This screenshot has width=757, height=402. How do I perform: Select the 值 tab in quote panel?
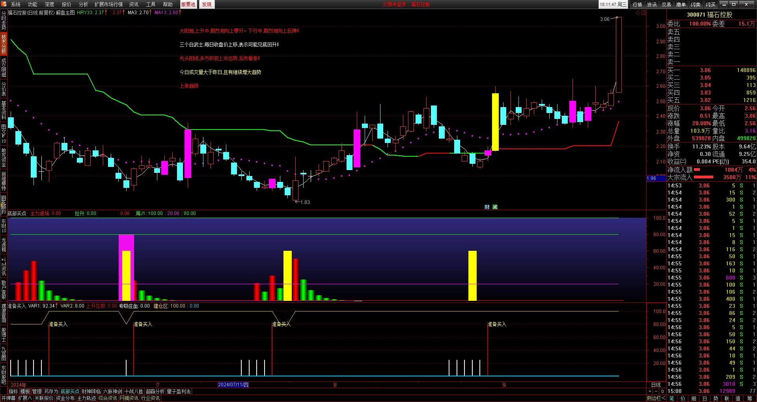coord(738,398)
